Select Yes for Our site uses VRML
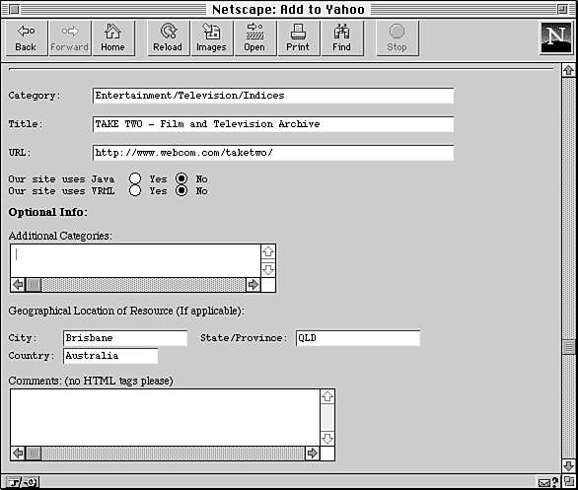Image resolution: width=578 pixels, height=490 pixels. click(x=135, y=190)
